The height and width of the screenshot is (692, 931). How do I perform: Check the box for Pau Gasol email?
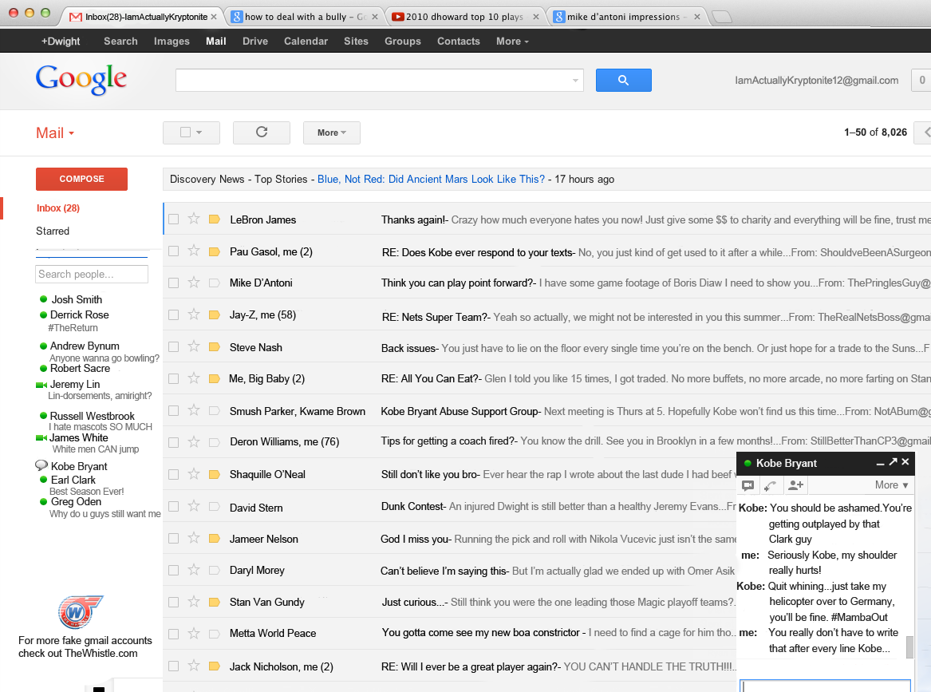tap(174, 251)
